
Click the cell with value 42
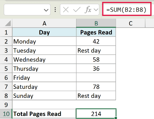96,41
